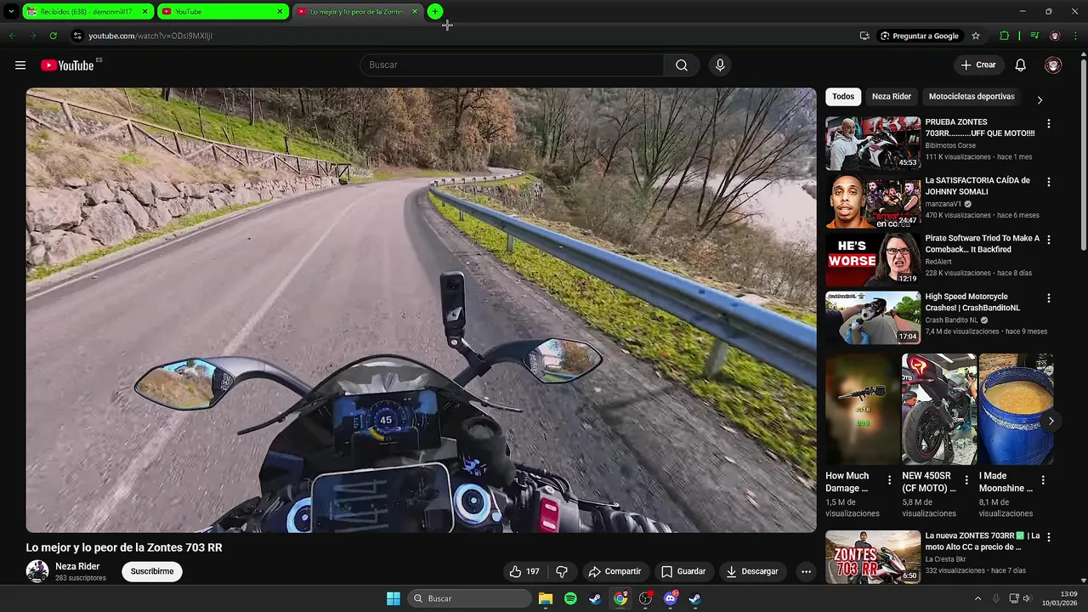Open the Neza Rider channel name link

pyautogui.click(x=77, y=566)
